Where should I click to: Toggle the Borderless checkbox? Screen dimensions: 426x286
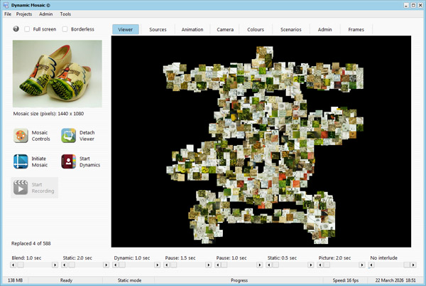click(x=65, y=29)
